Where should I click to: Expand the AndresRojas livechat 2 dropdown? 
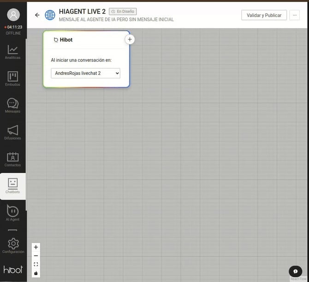85,73
